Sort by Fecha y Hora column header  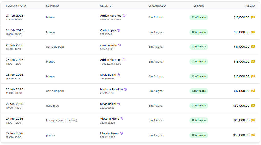coord(16,6)
